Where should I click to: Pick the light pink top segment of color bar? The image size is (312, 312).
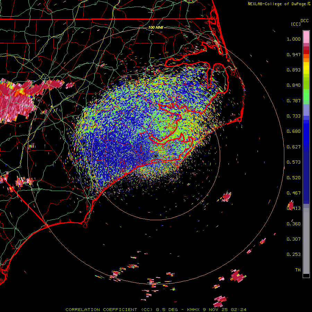pos(306,37)
